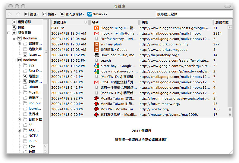Sort by 名稱 column header
This screenshot has height=163, width=239.
tap(114, 22)
